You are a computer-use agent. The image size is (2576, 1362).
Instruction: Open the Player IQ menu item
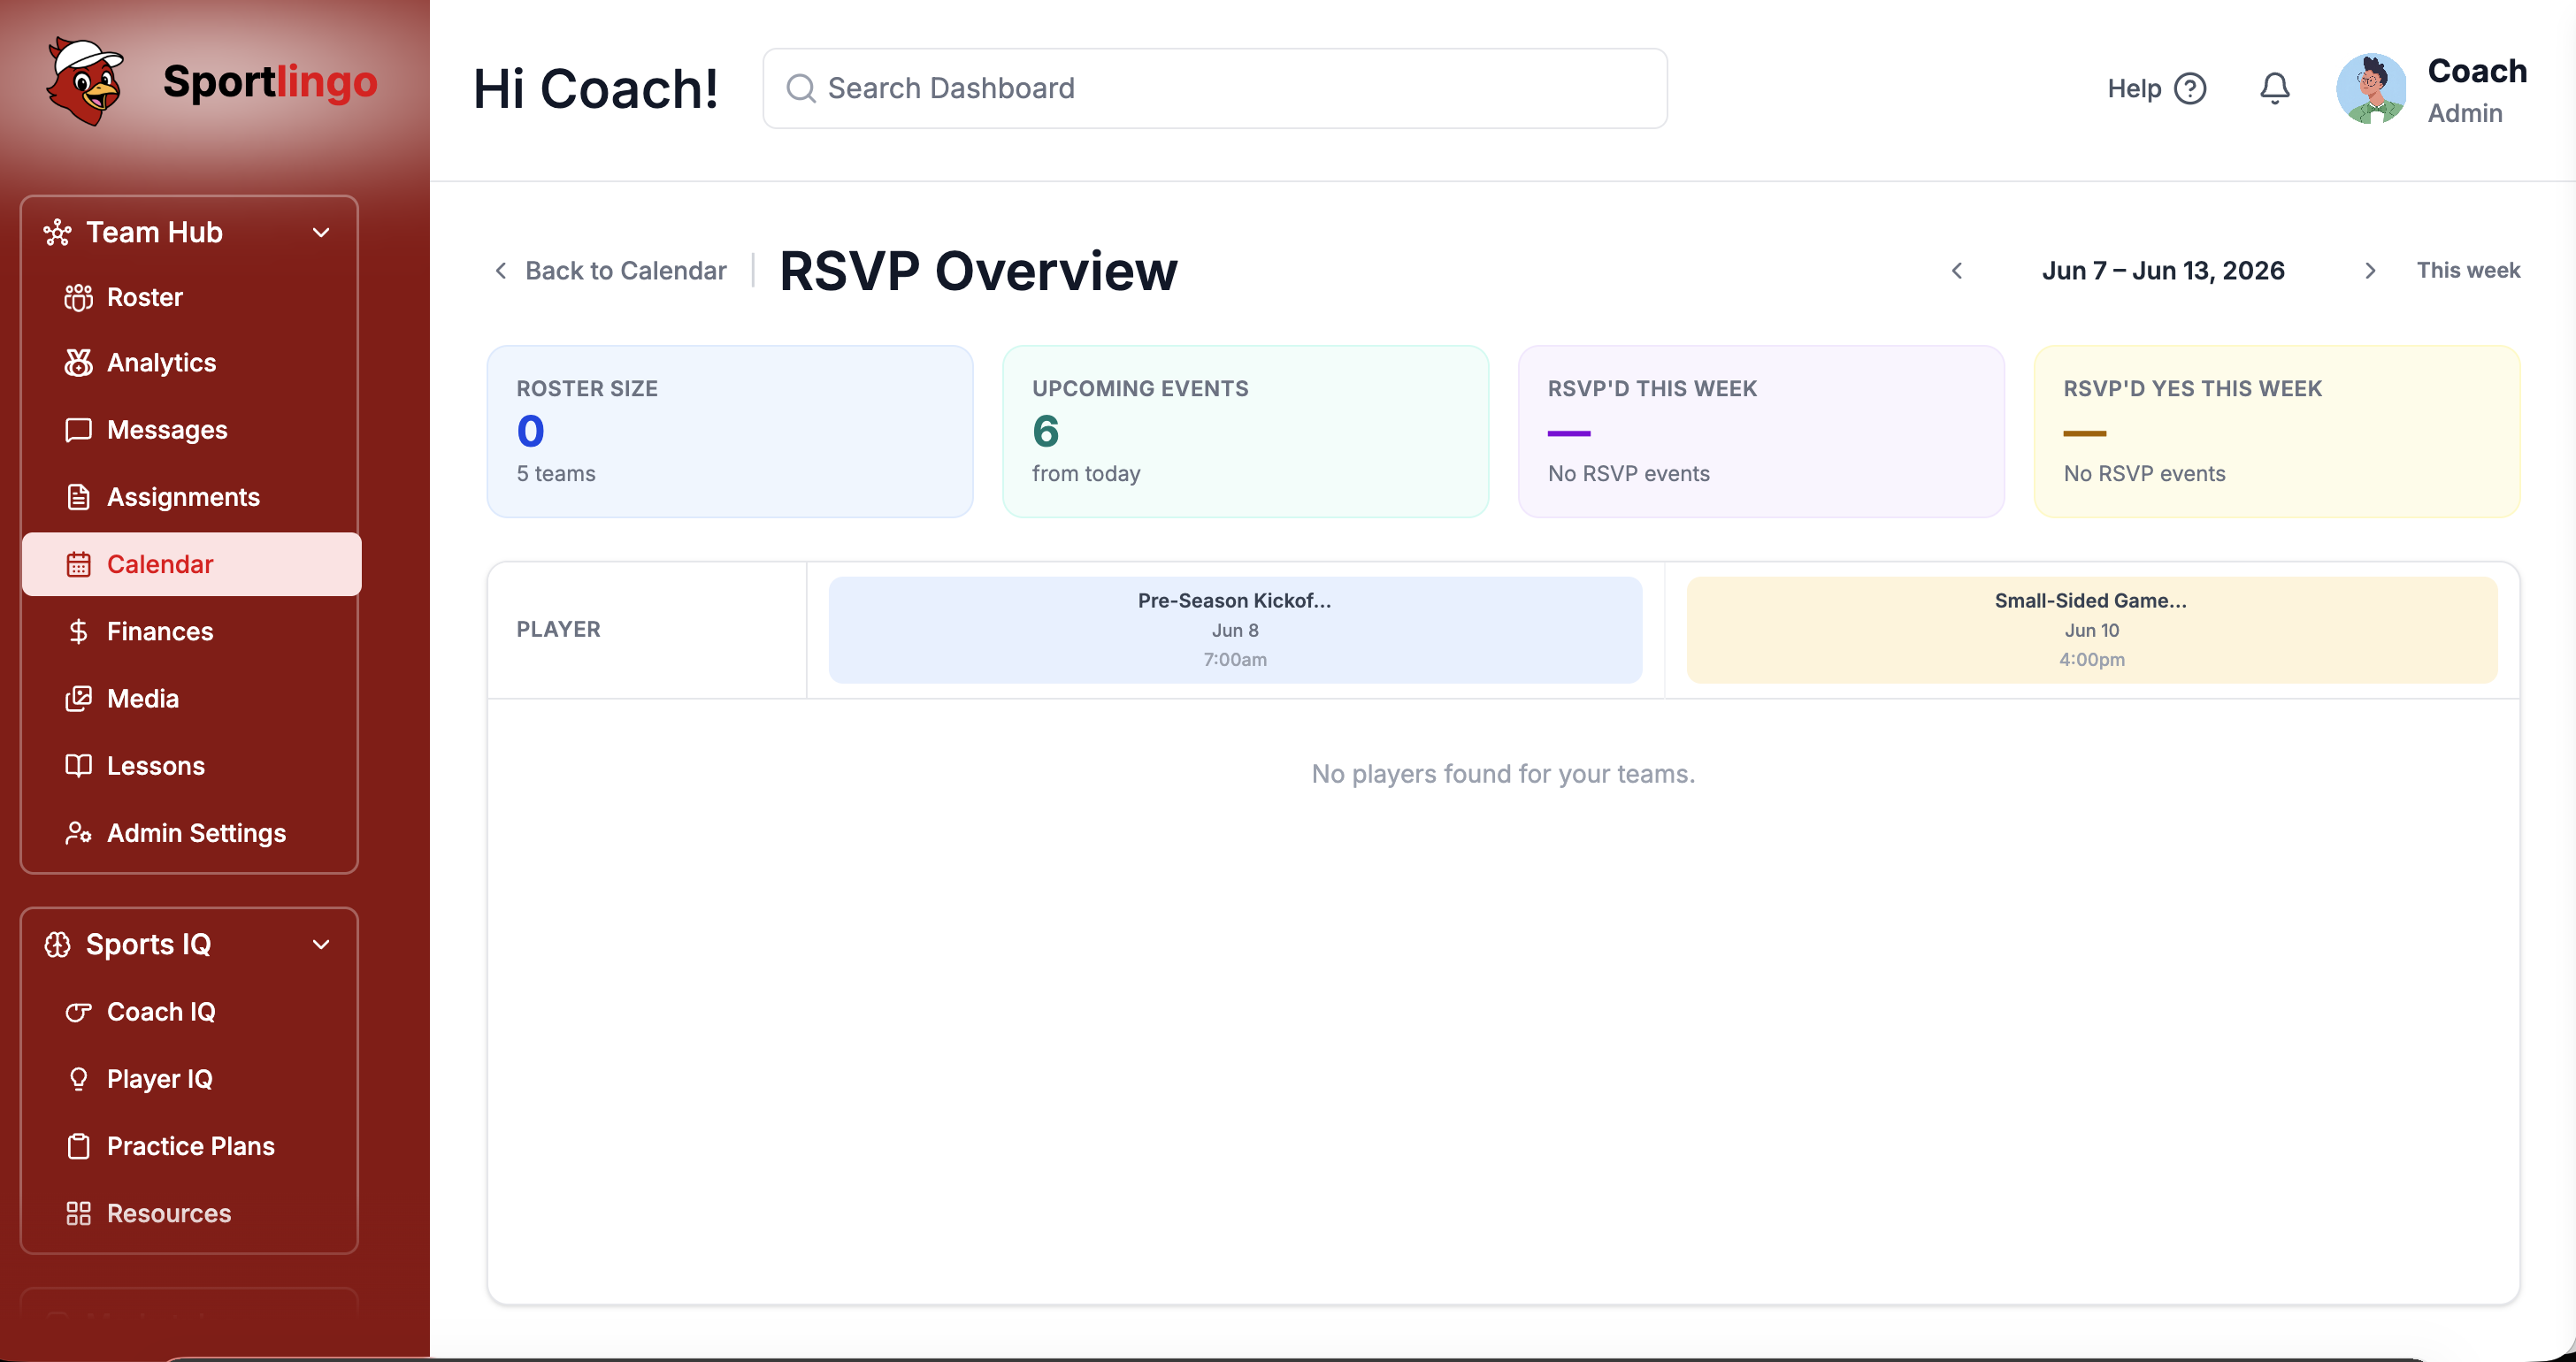pyautogui.click(x=191, y=1079)
